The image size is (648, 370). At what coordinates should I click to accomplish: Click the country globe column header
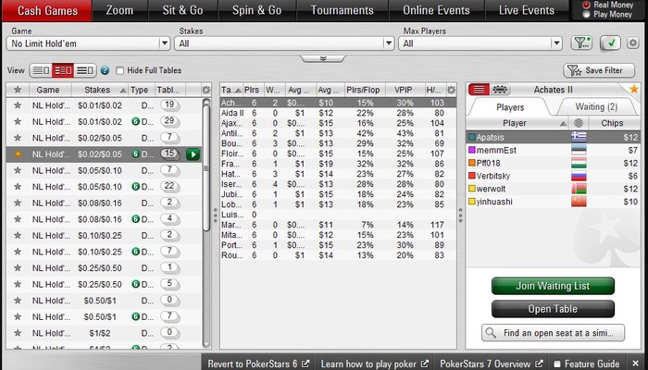(579, 123)
